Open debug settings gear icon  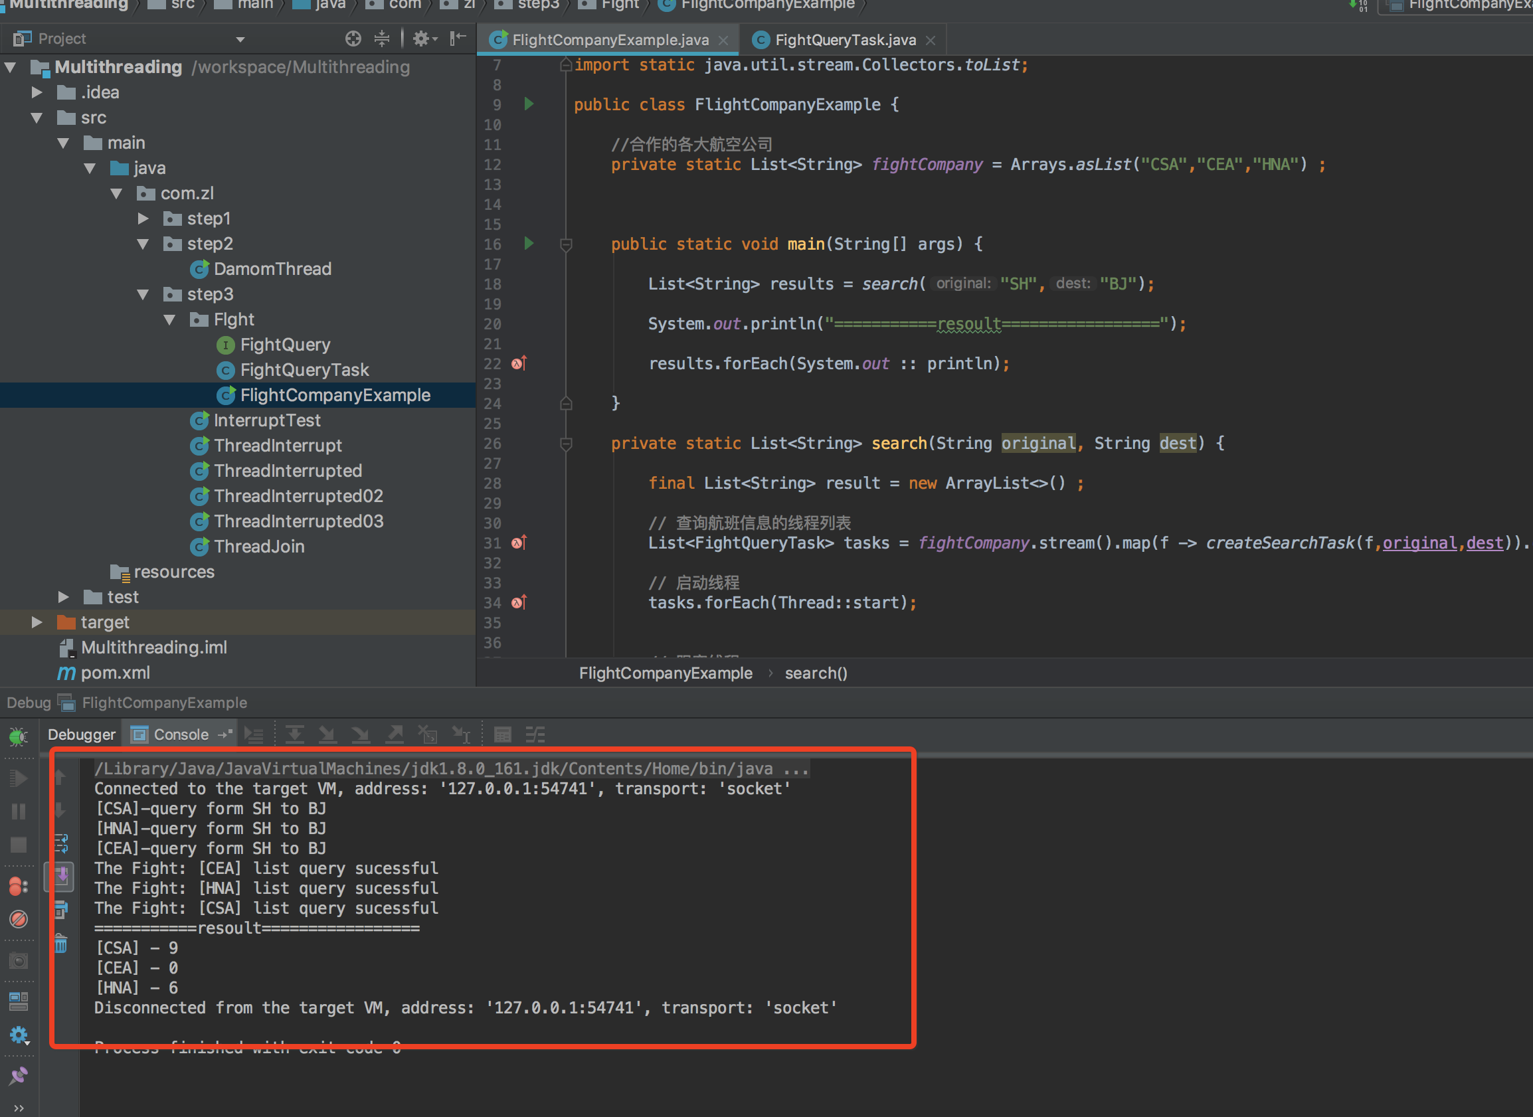[18, 1035]
